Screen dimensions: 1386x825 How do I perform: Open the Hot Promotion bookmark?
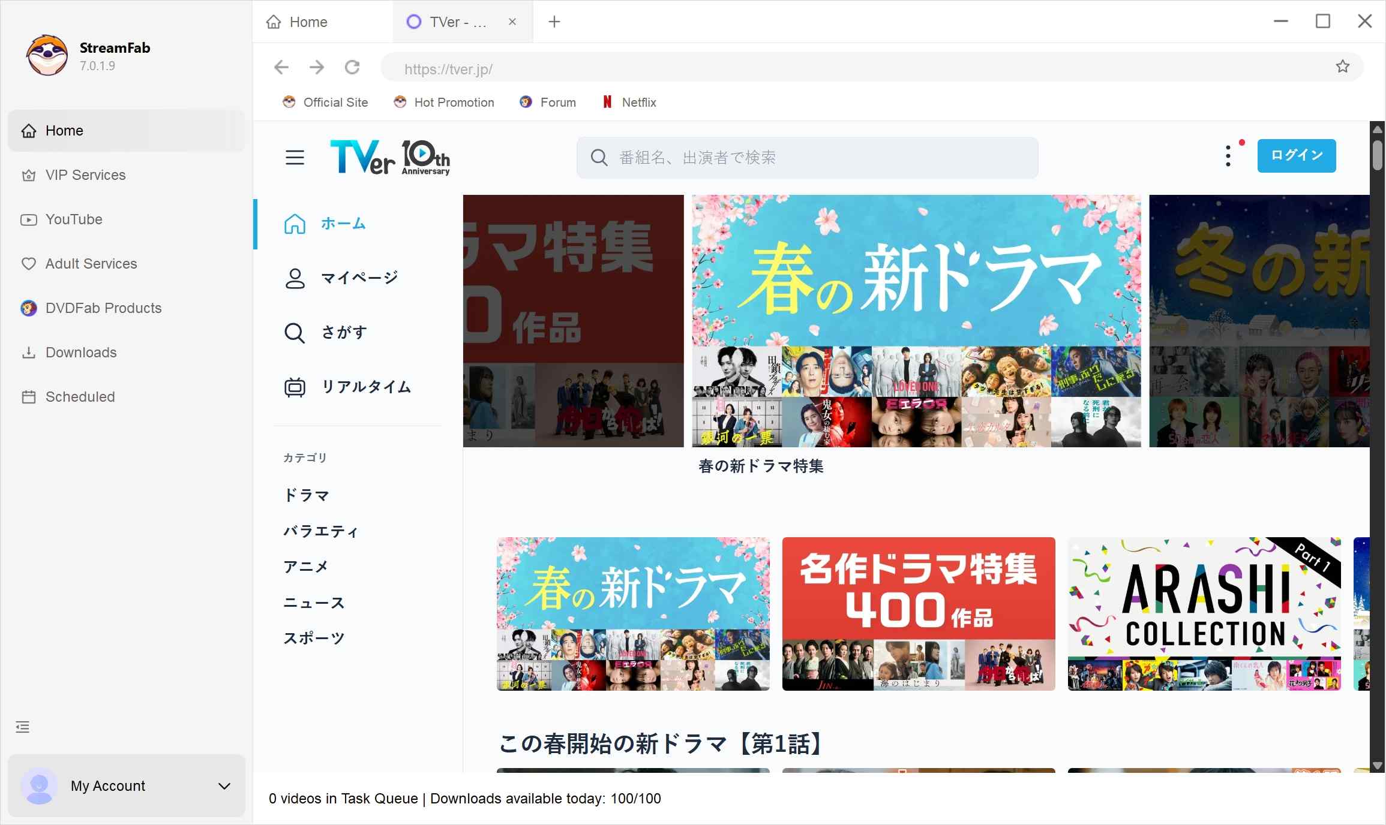[444, 103]
